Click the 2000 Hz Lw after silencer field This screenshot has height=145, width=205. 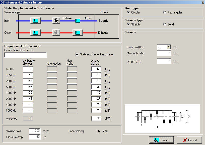point(96,99)
